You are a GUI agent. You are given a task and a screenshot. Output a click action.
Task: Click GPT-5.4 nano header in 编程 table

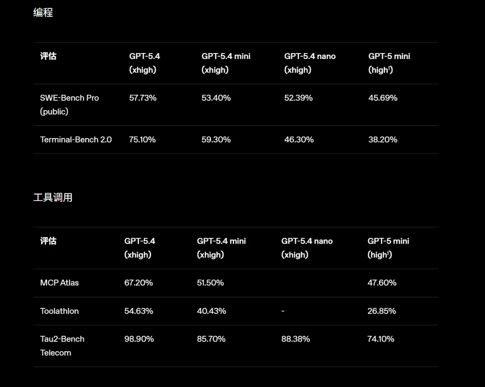(x=310, y=63)
